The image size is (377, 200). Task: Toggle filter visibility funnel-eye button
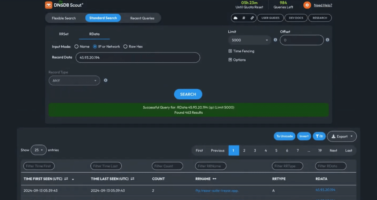(319, 136)
